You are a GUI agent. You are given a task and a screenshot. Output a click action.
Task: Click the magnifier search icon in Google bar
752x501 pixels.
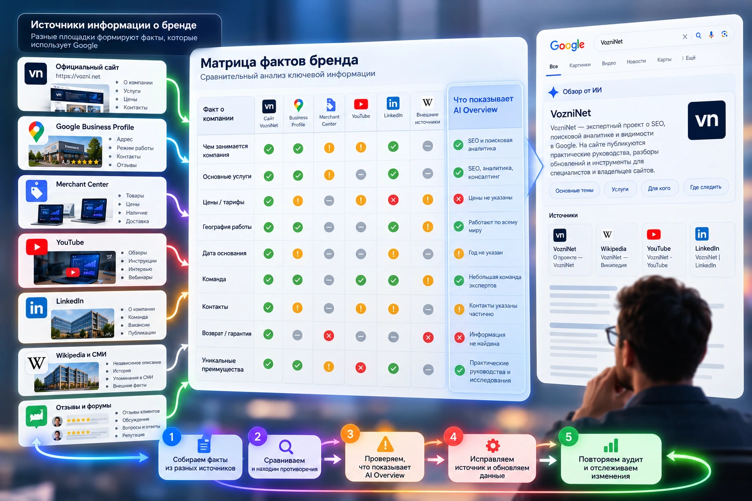point(699,36)
